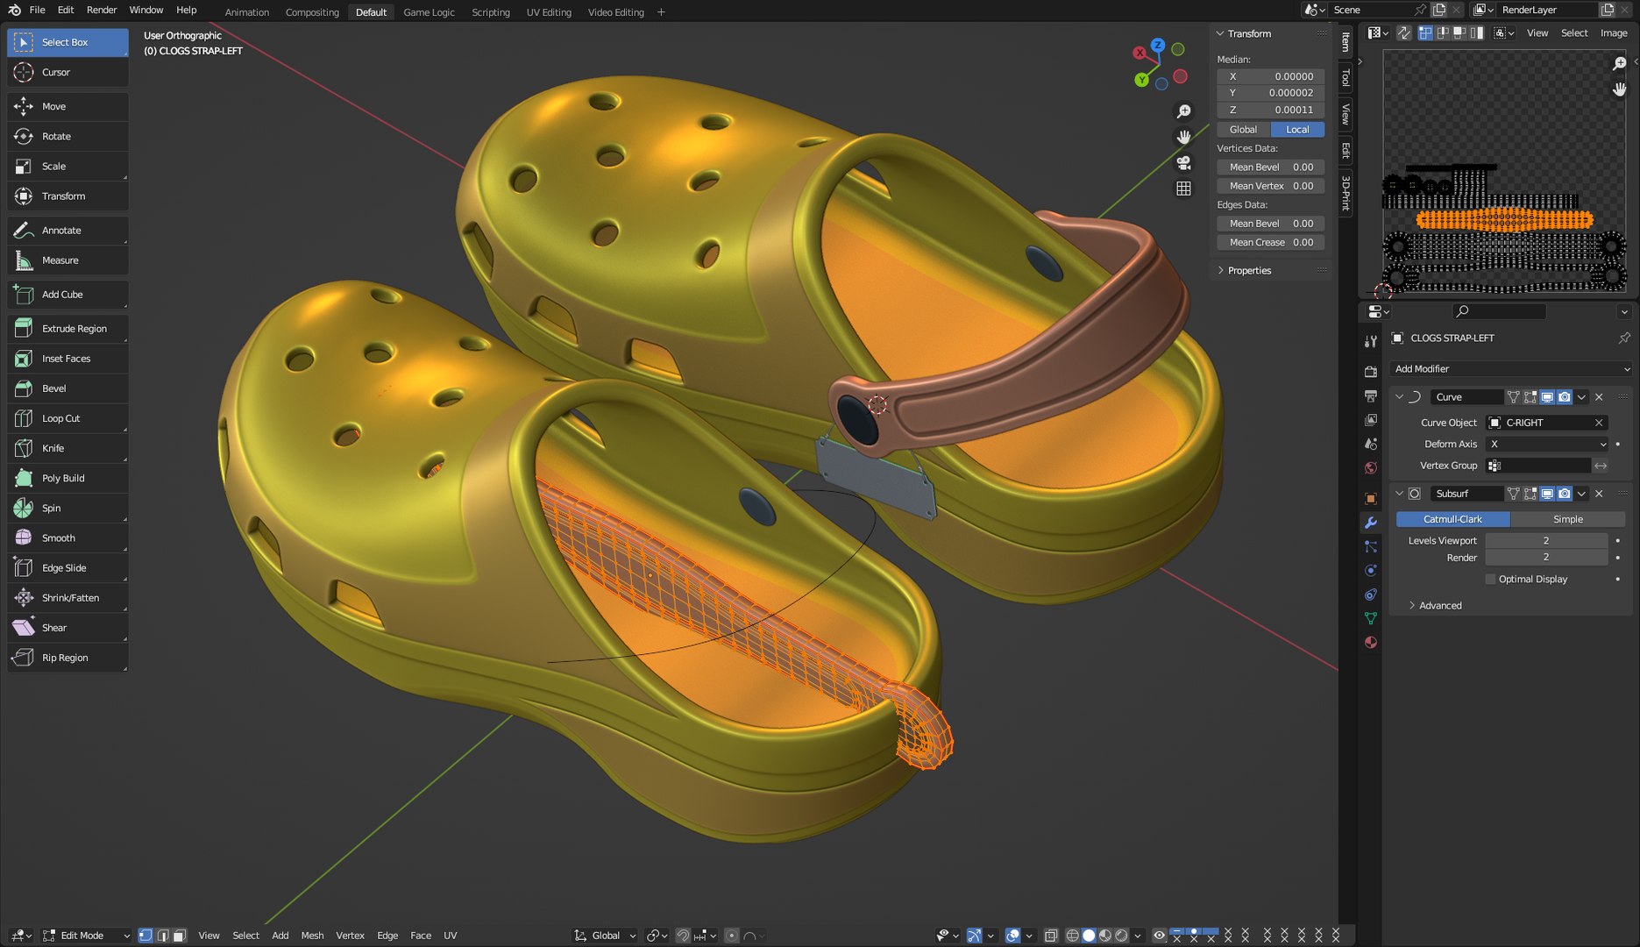Switch to face select mode

point(179,936)
